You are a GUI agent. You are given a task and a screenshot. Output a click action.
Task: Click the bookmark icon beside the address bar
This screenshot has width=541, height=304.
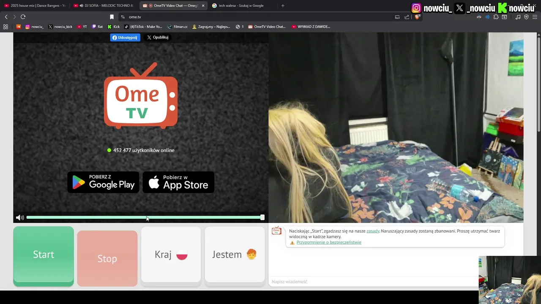pos(112,17)
